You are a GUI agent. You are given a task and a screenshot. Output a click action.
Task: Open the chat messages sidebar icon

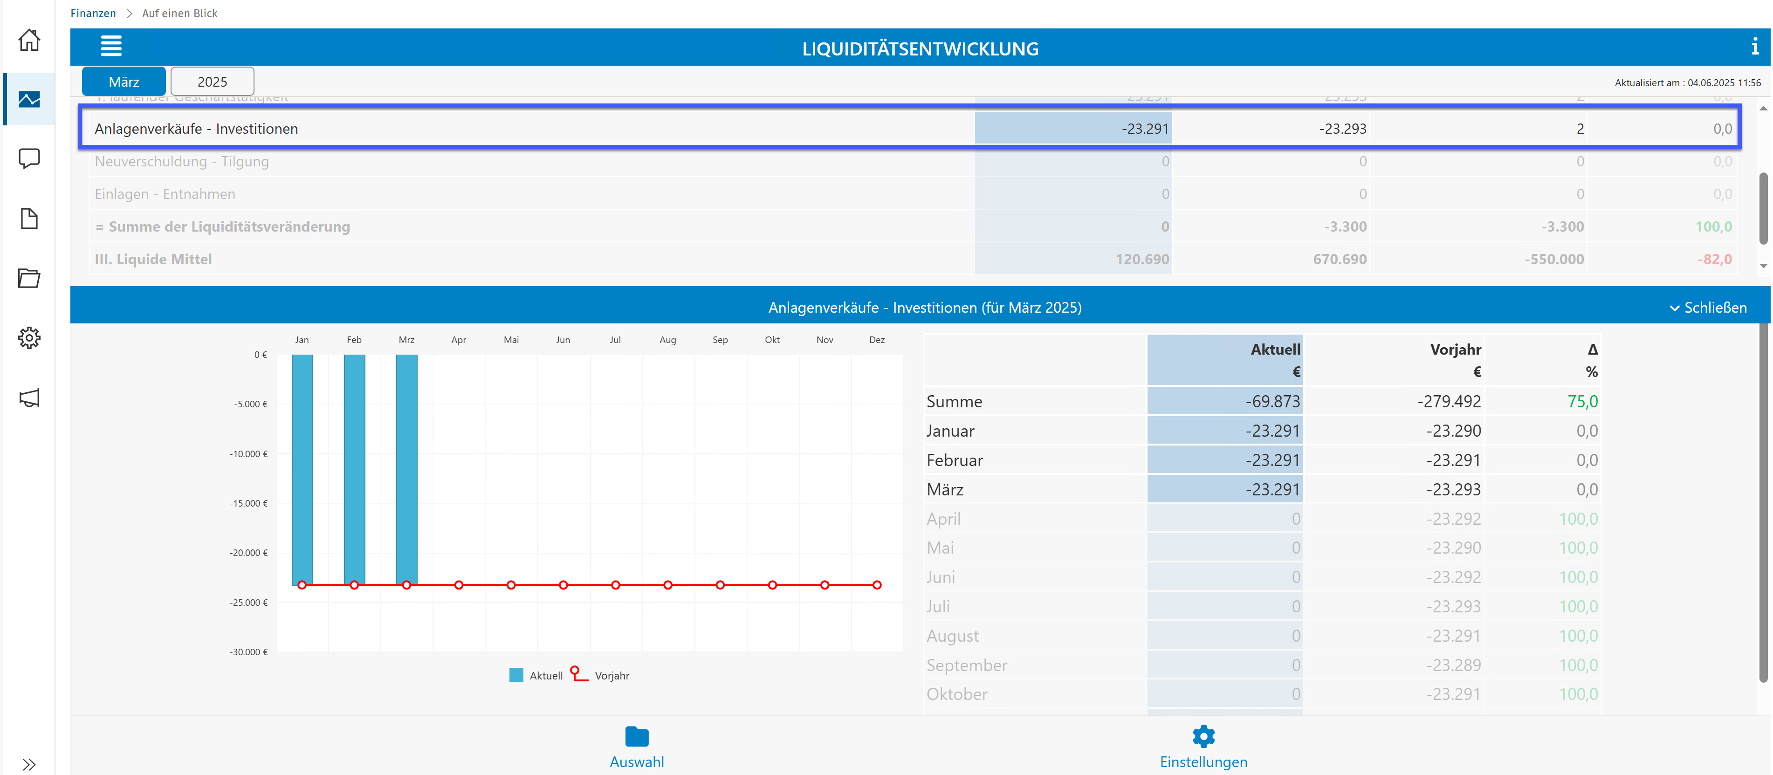pos(29,159)
